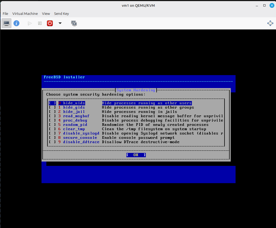This screenshot has width=276, height=228.
Task: Tick the secure_console checkbox
Action: coord(52,138)
